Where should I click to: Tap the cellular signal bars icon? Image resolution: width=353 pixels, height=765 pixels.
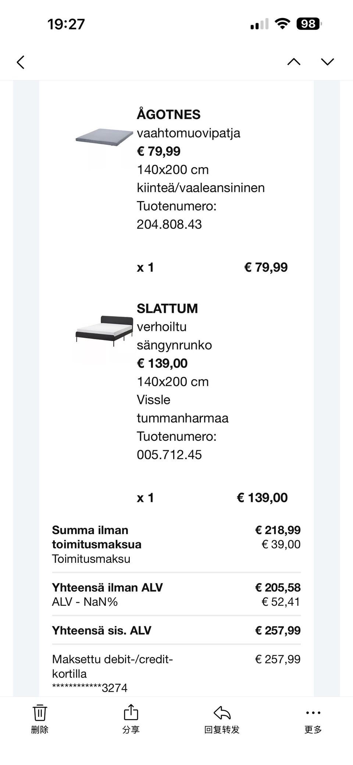coord(259,24)
